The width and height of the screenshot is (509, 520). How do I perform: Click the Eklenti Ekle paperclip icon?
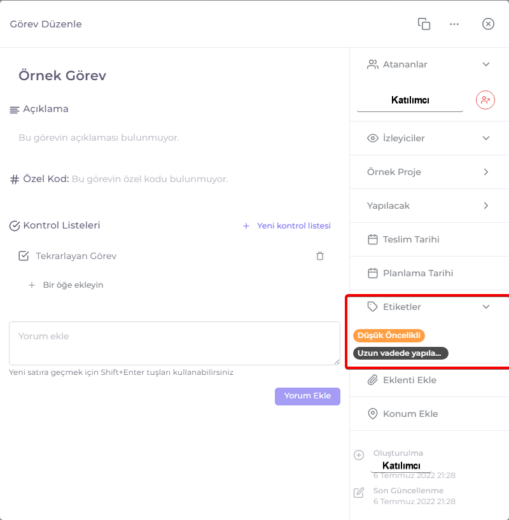tap(372, 380)
